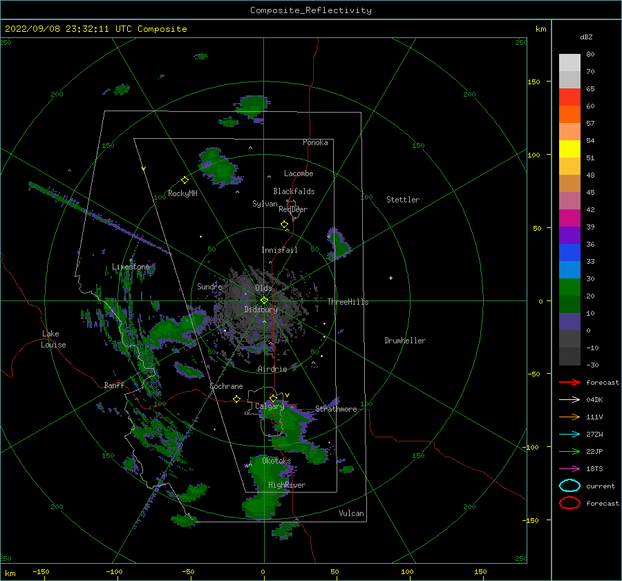Click the yellow 150 tick on right axis
This screenshot has width=622, height=581.
[x=534, y=82]
